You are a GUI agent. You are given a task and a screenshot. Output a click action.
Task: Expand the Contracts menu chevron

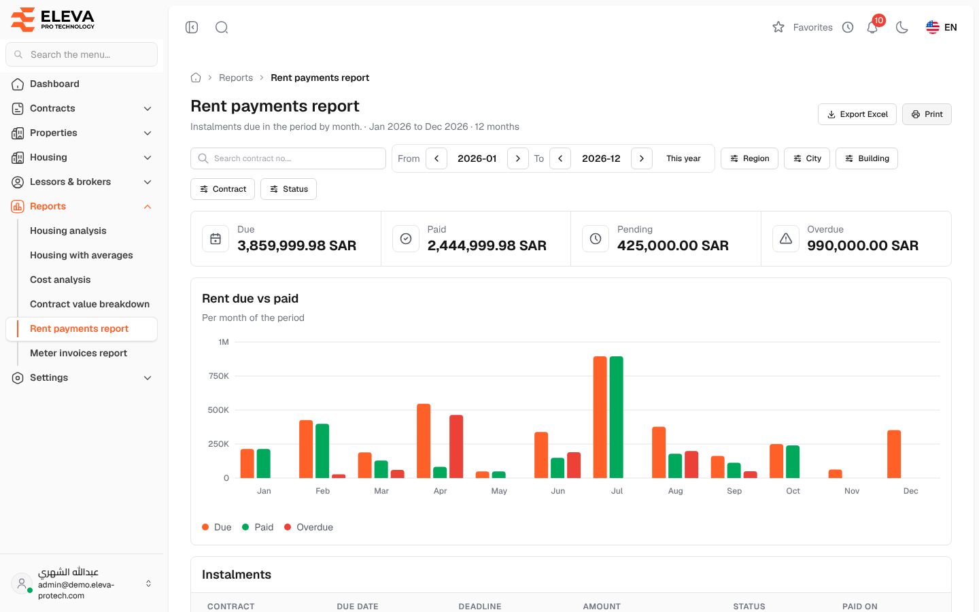(148, 109)
